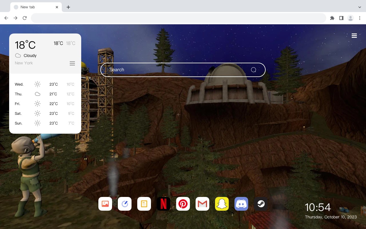Click the cloudy weather icon
The image size is (366, 229).
18,56
